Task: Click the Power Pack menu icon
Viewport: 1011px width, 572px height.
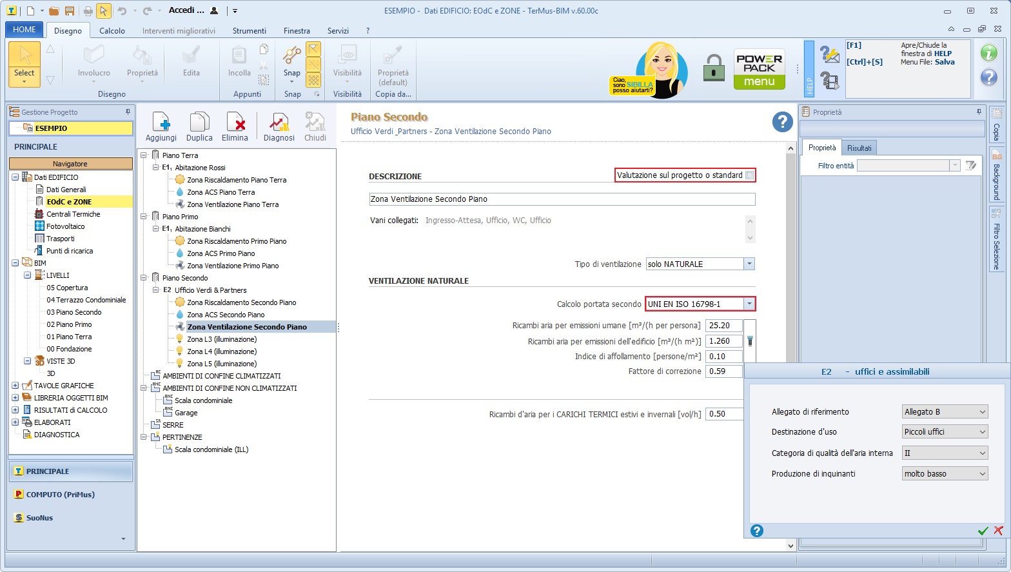Action: 759,69
